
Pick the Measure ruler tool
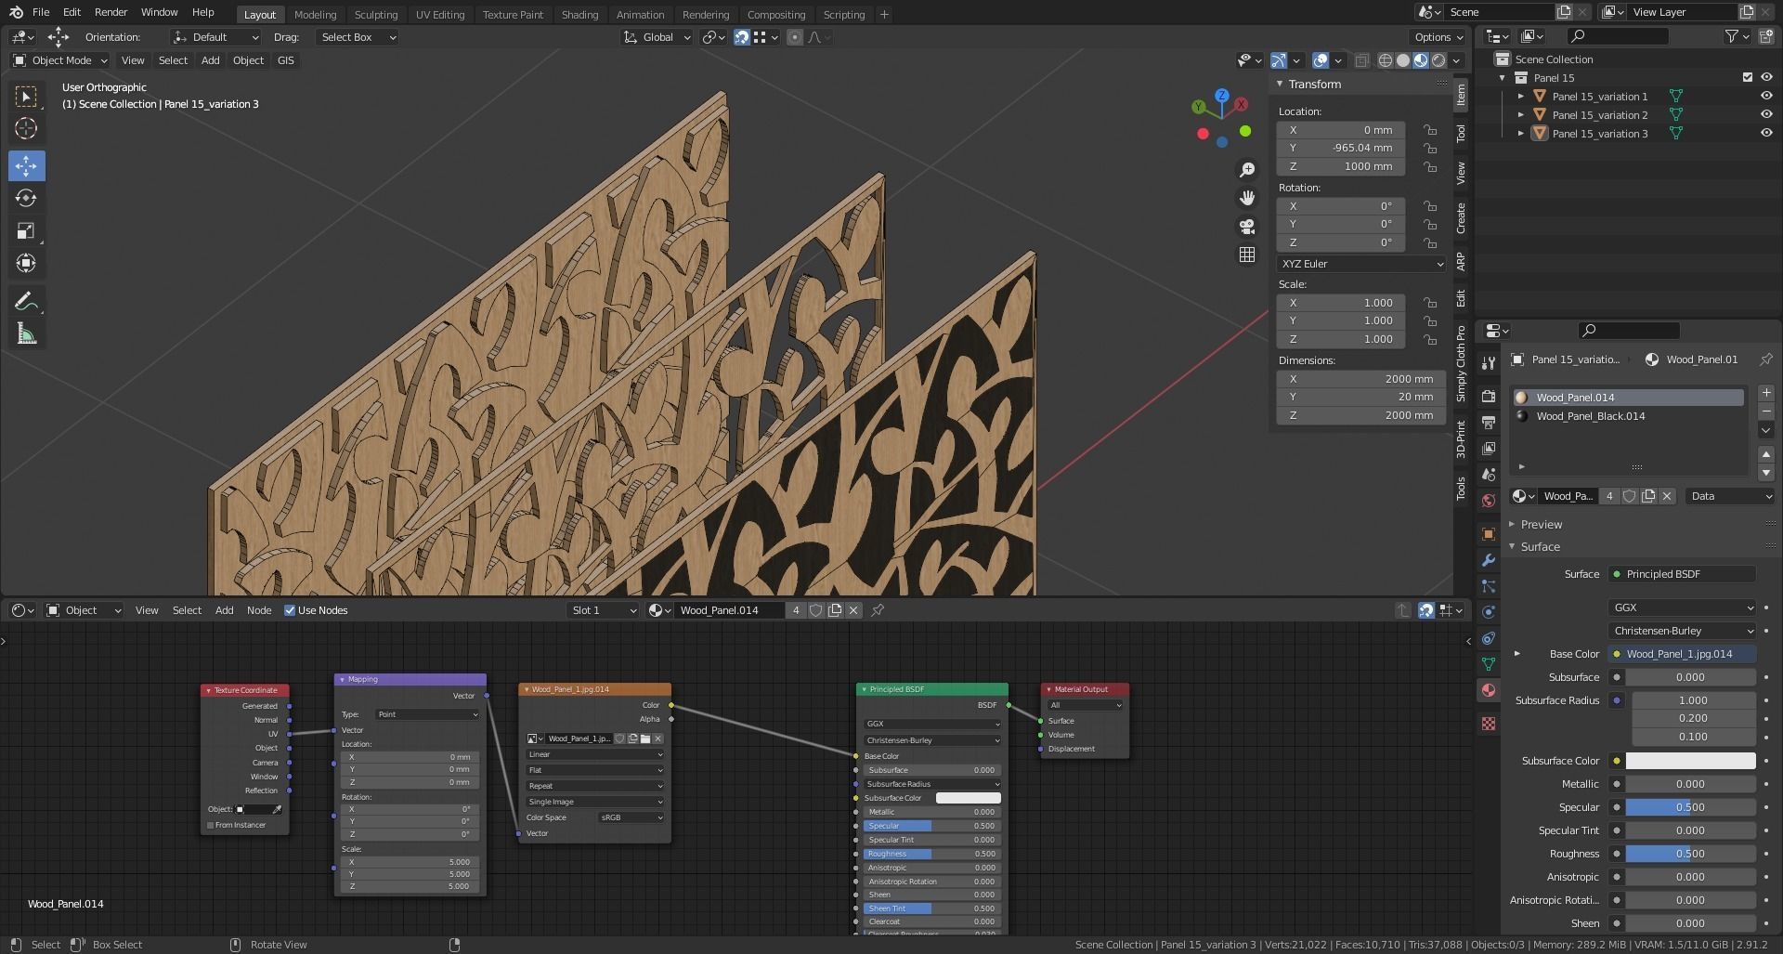pos(26,333)
